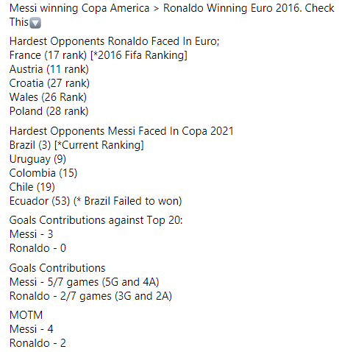The image size is (339, 352).
Task: Click the 'Chile (19)' line
Action: coord(32,187)
